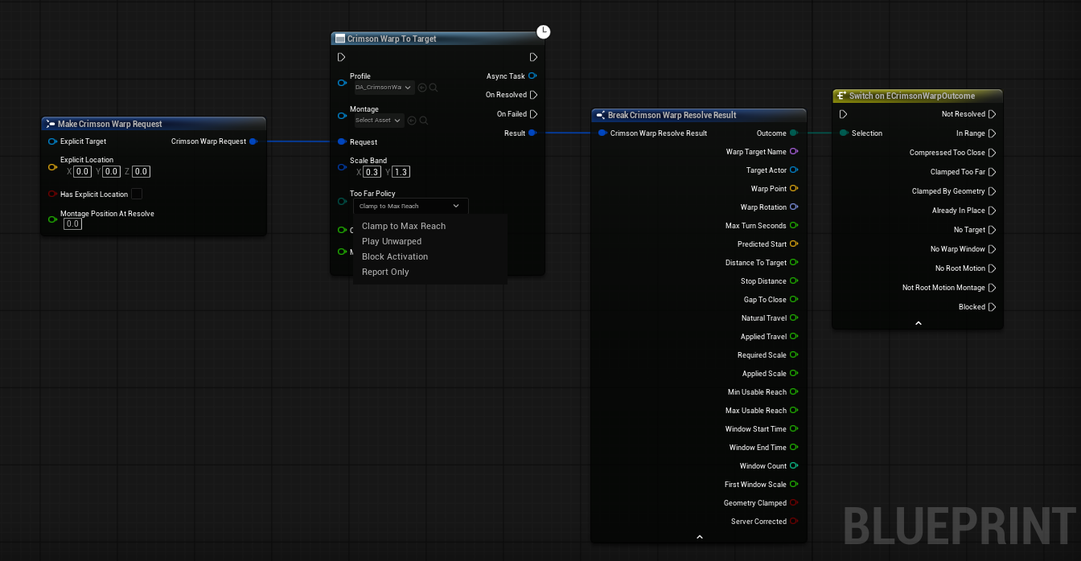Screen dimensions: 1081x561
Task: Click Crimson Warp To Target output exec pin
Action: [x=533, y=57]
